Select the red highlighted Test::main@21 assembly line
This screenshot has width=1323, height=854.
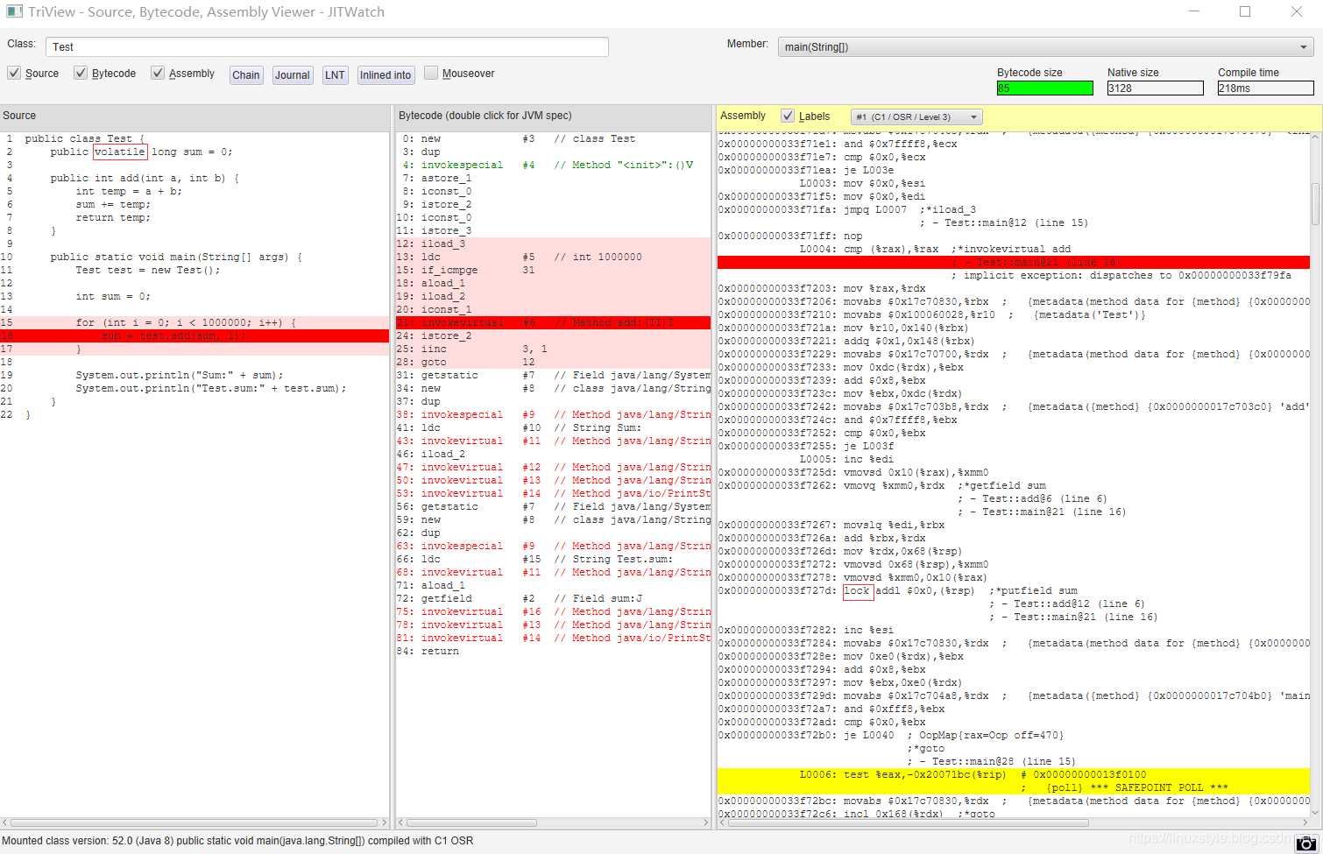(x=1014, y=262)
